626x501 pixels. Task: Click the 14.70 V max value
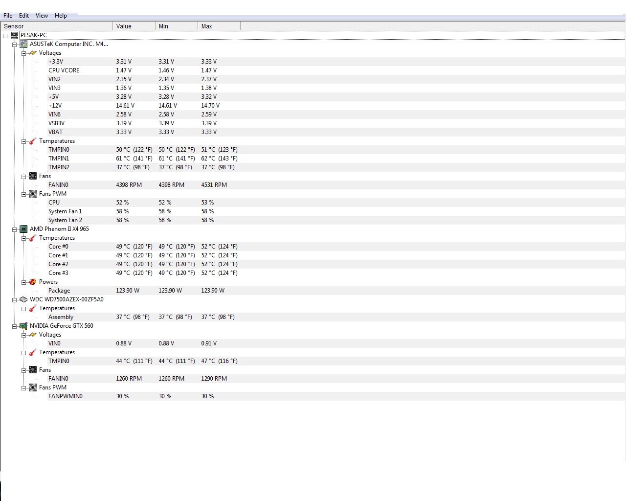(x=210, y=106)
